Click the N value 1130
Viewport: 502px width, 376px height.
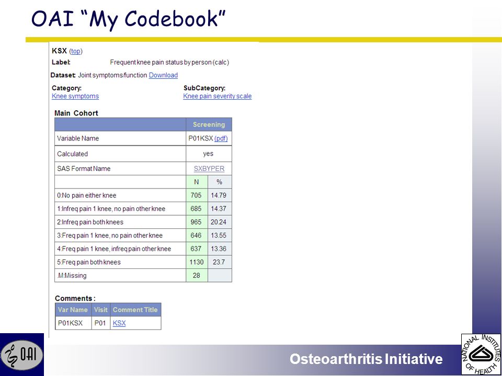coord(197,262)
